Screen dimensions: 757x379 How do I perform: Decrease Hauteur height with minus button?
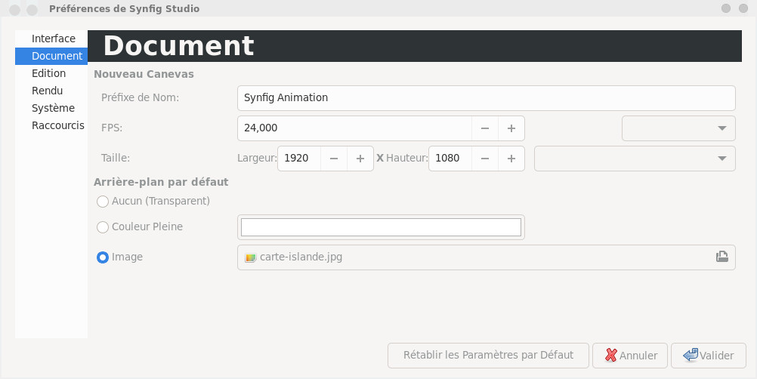[485, 159]
